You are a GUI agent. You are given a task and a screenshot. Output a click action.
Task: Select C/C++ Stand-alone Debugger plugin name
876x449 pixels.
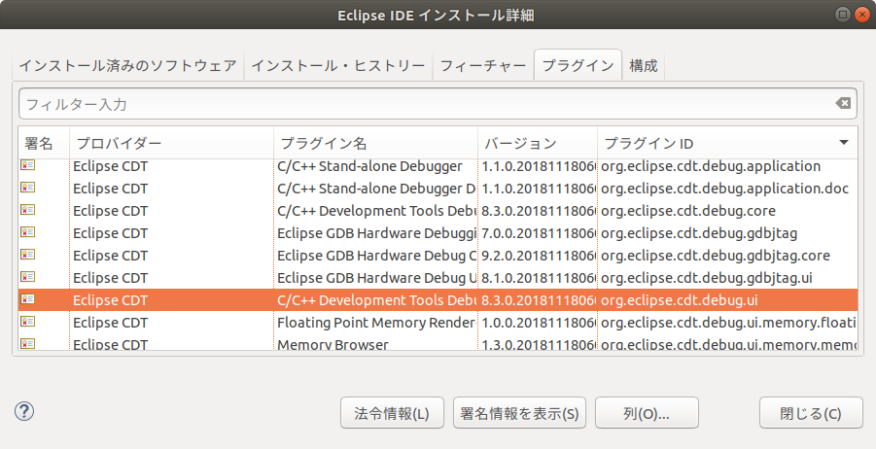[x=369, y=166]
